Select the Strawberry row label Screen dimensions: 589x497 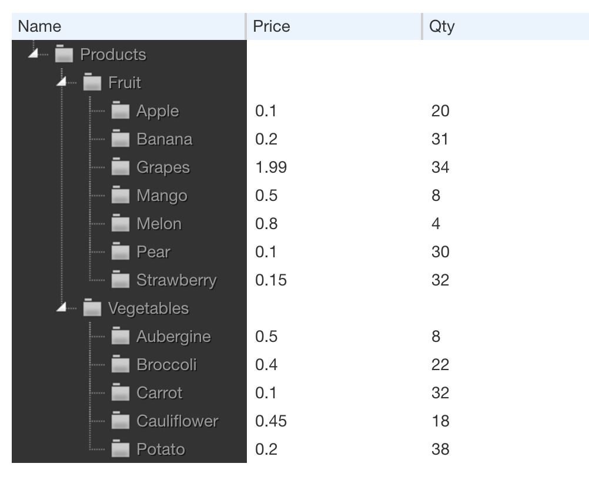tap(176, 281)
